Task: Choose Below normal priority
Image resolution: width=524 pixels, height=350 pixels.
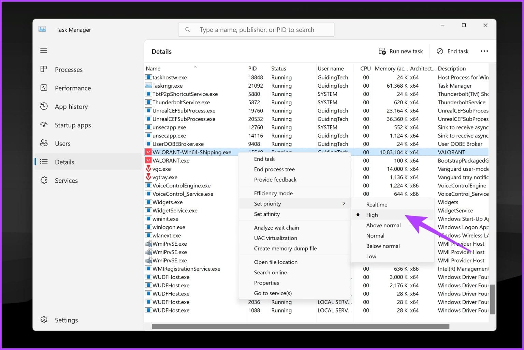Action: pyautogui.click(x=383, y=246)
